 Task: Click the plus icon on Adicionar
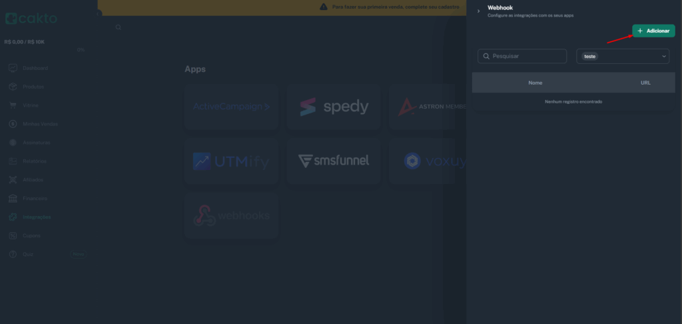coord(640,31)
